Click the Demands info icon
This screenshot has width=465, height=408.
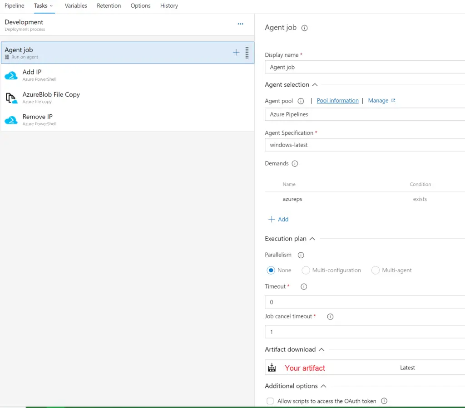point(294,163)
